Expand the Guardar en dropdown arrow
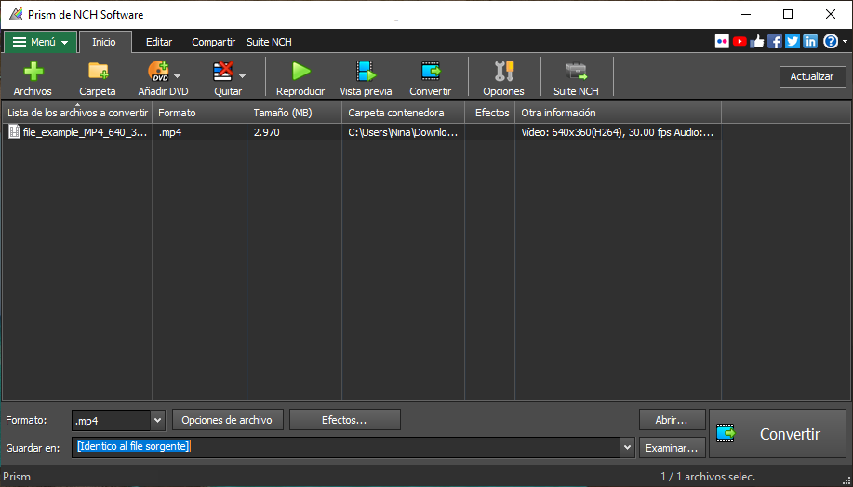Screen dimensions: 853x487 628,447
